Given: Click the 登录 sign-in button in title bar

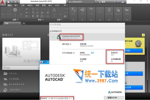Looking at the screenshot, I should click(103, 2).
